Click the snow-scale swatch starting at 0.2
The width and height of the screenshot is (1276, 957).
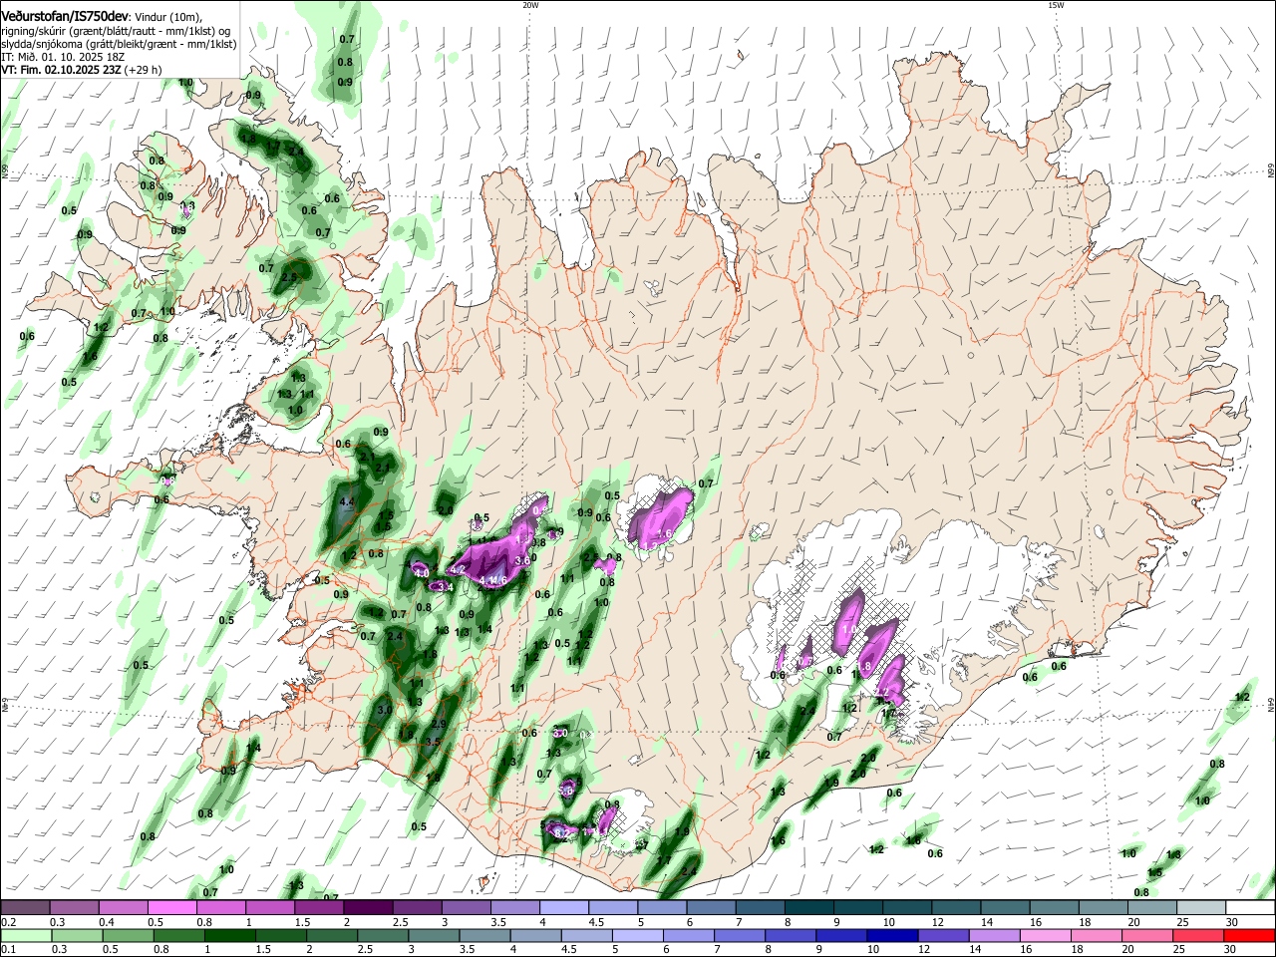coord(26,907)
